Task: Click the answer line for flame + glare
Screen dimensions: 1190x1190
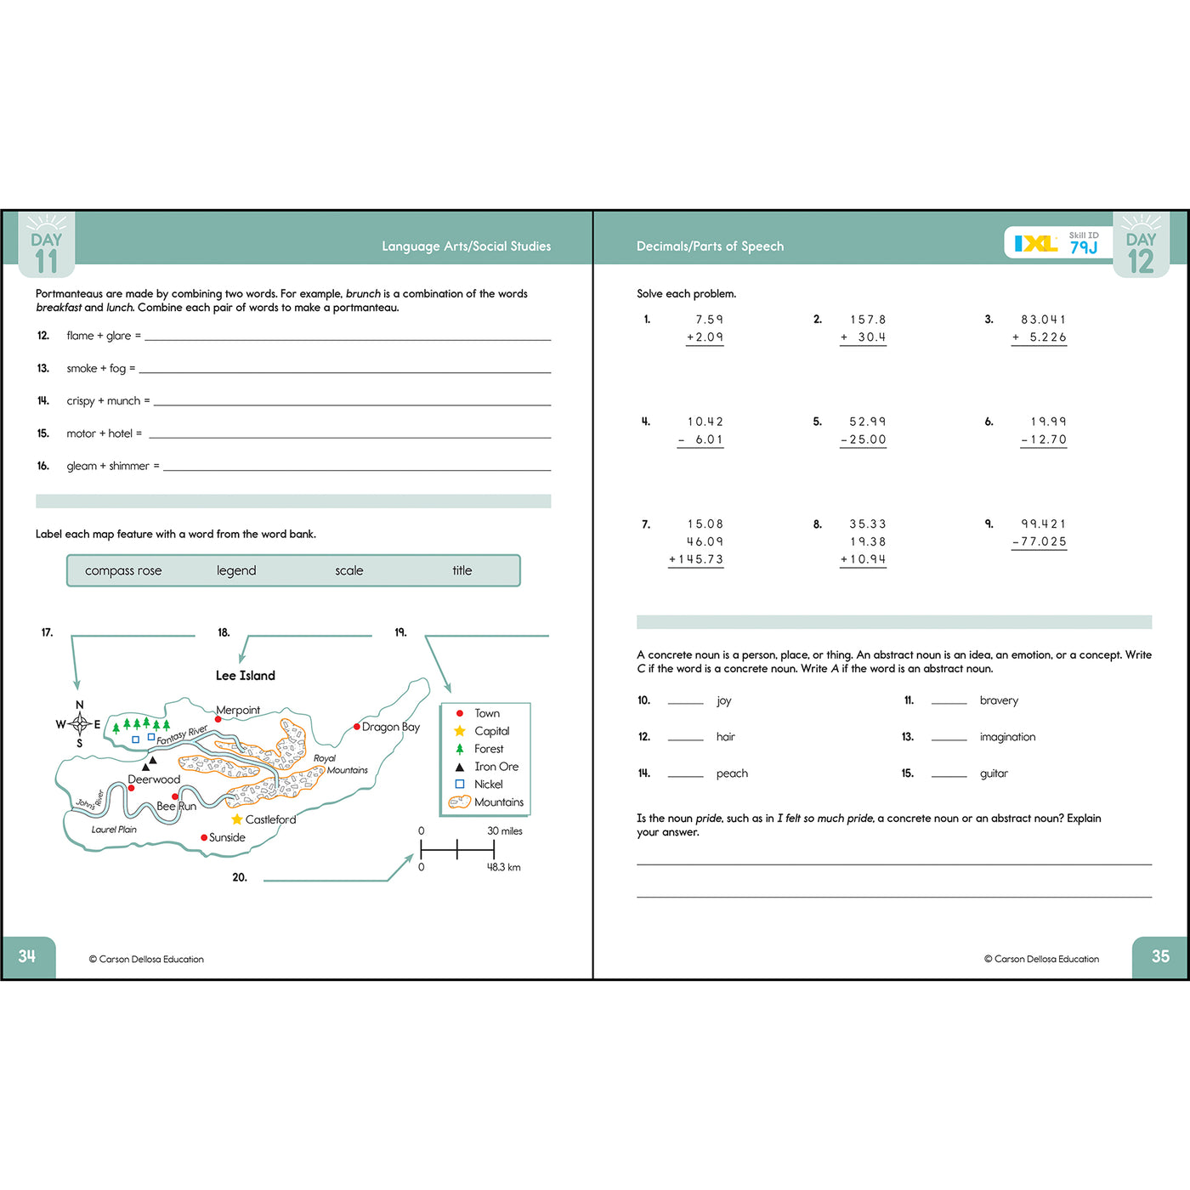Action: click(x=348, y=339)
